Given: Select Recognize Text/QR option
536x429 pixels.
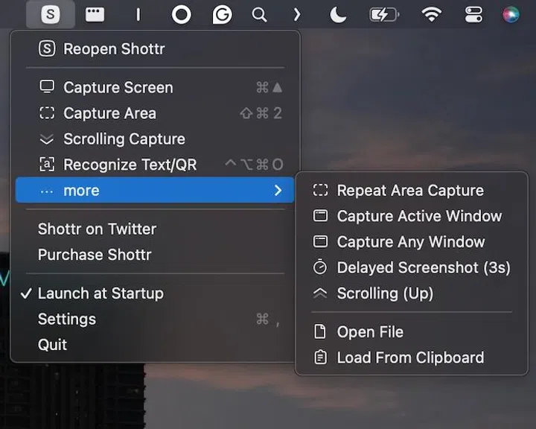Looking at the screenshot, I should point(155,165).
